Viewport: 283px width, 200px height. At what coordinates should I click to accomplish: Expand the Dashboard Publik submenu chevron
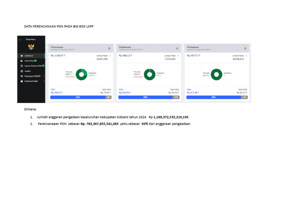click(x=44, y=81)
